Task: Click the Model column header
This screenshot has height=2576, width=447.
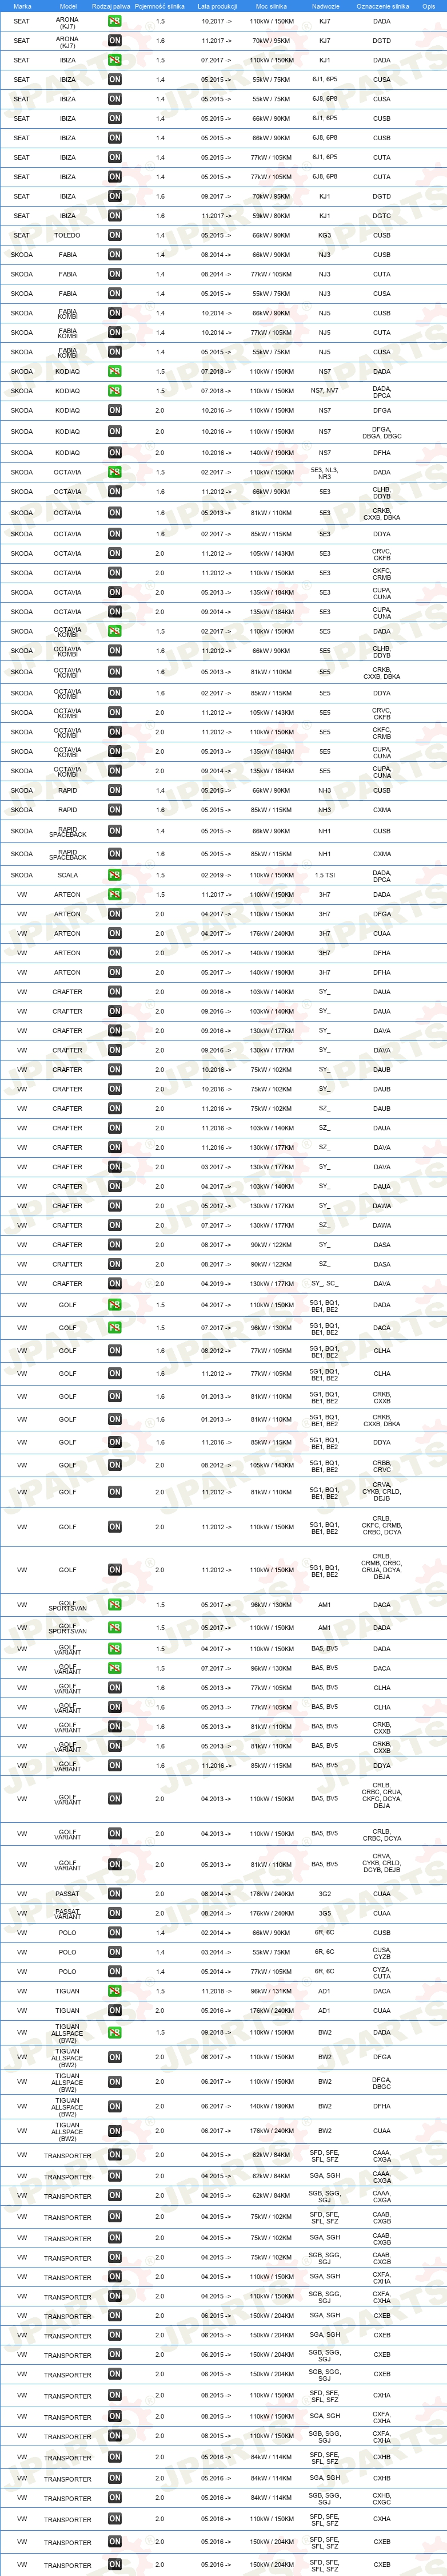Action: (67, 6)
